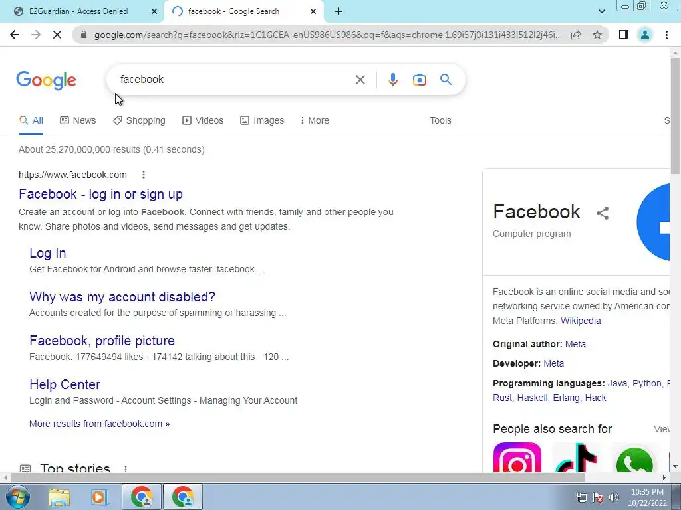Screen dimensions: 681x510
Task: Open Wikipedia link in knowledge panel
Action: [581, 321]
